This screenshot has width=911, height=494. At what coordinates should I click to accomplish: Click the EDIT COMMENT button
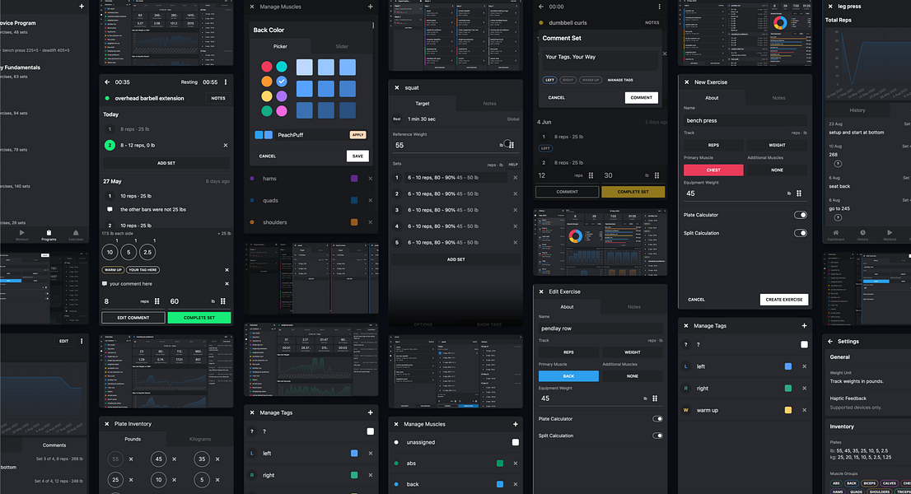click(133, 318)
